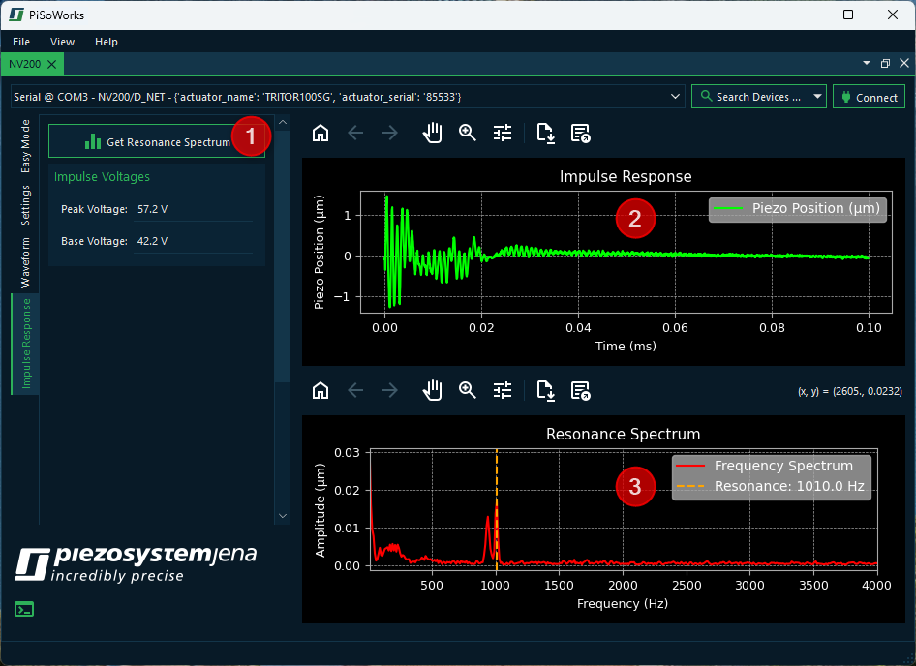Open console icon at bottom left

tap(24, 609)
